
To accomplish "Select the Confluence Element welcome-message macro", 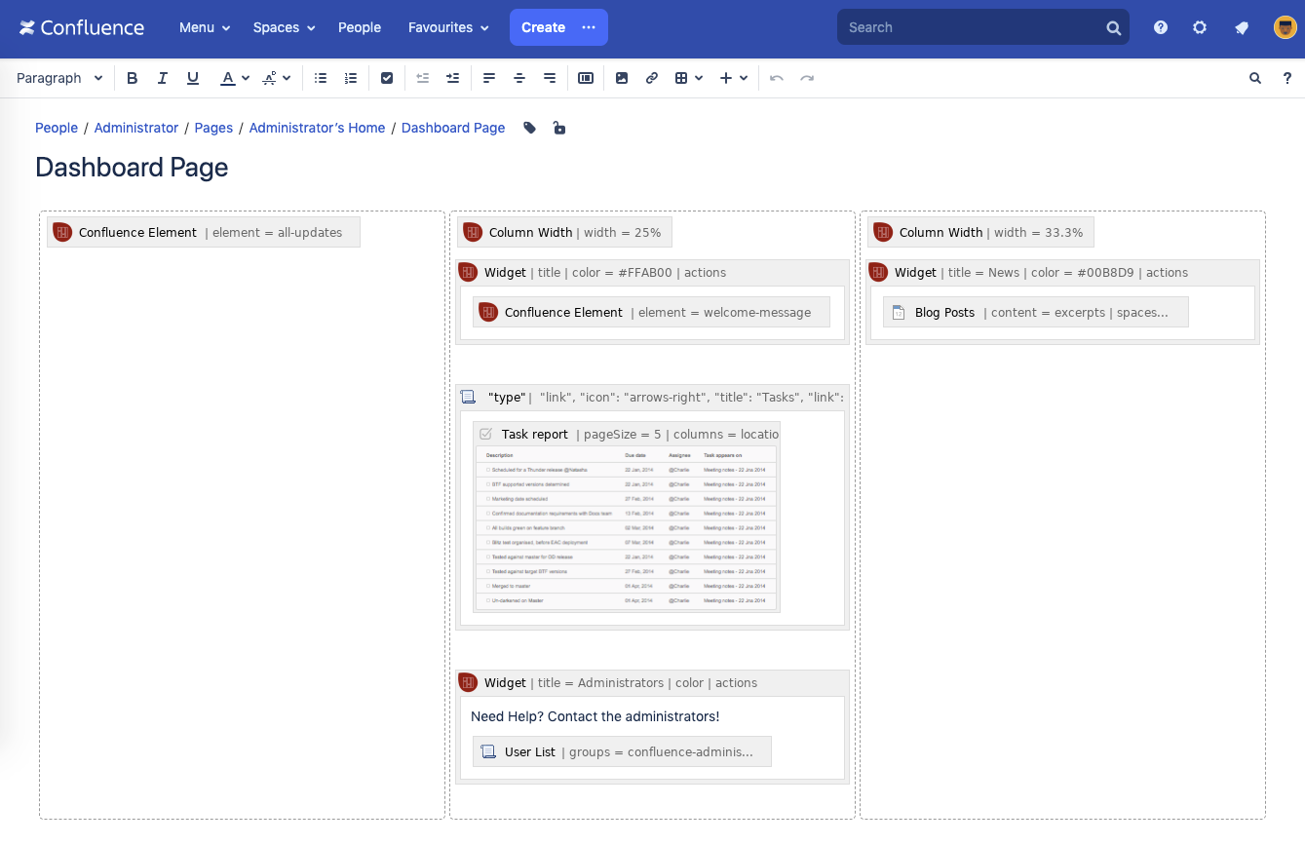I will pos(651,312).
